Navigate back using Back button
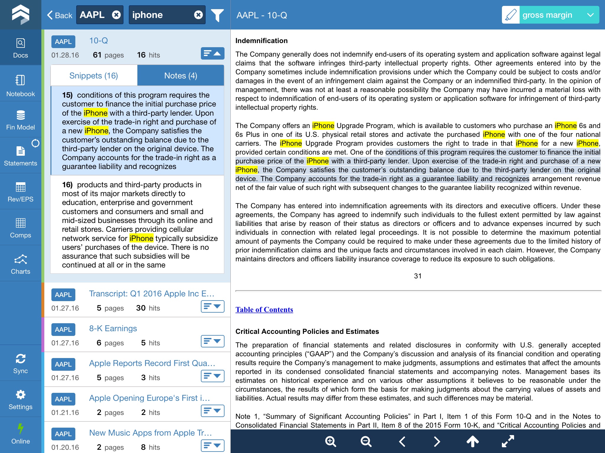The width and height of the screenshot is (605, 453). [x=58, y=14]
